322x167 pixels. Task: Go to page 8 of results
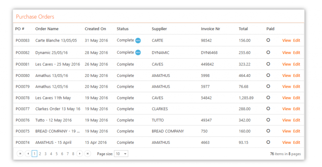pos(73,154)
